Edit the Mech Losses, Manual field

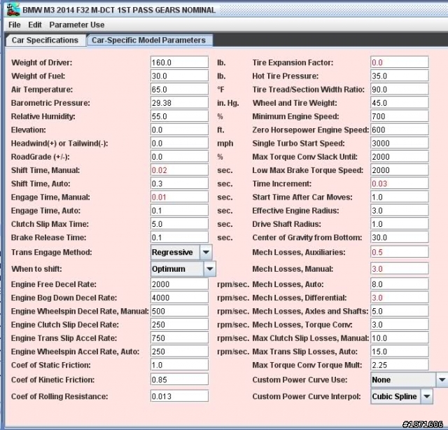[400, 269]
